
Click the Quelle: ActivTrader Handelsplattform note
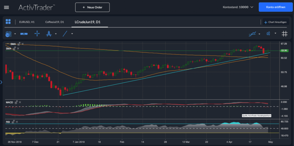tap(257, 116)
